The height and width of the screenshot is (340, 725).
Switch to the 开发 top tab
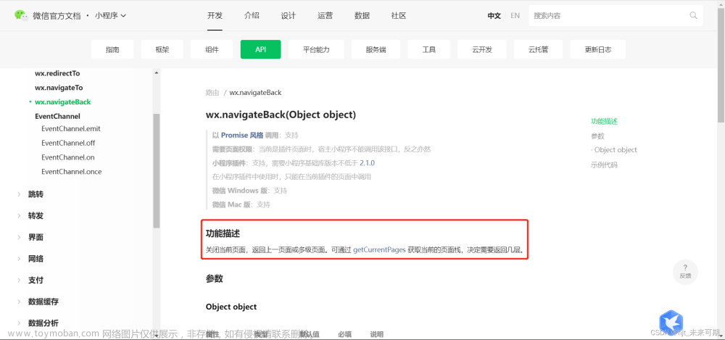(x=215, y=15)
